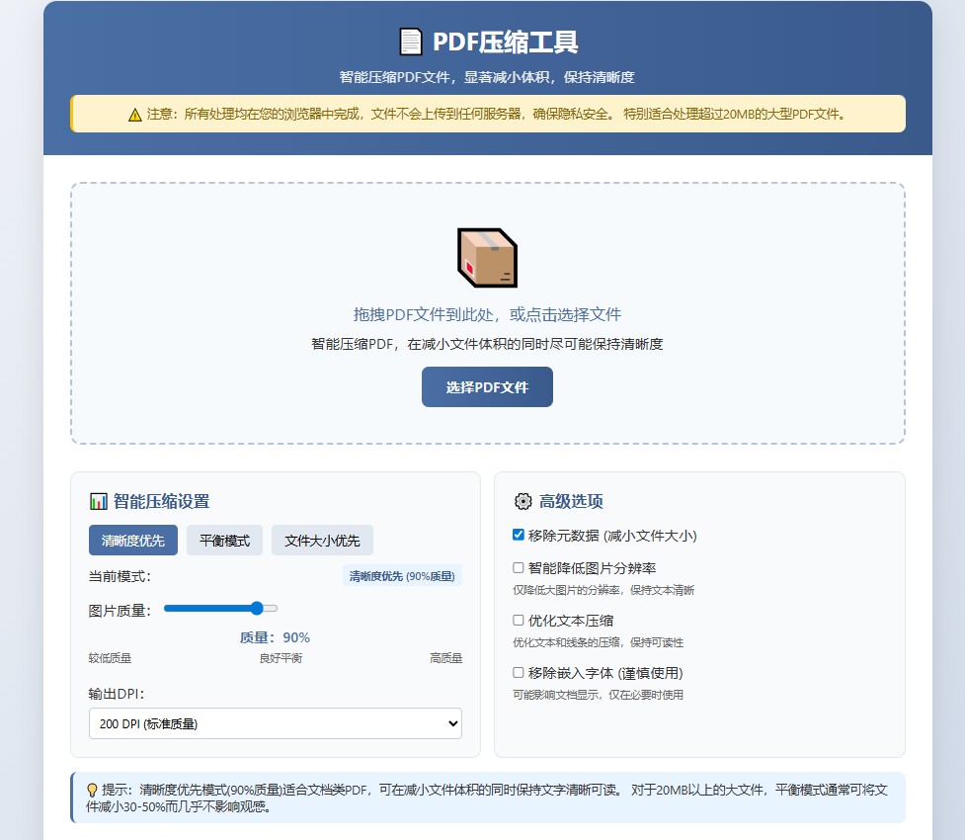
Task: Click the bar chart icon beside 智能压缩设置
Action: (x=98, y=501)
